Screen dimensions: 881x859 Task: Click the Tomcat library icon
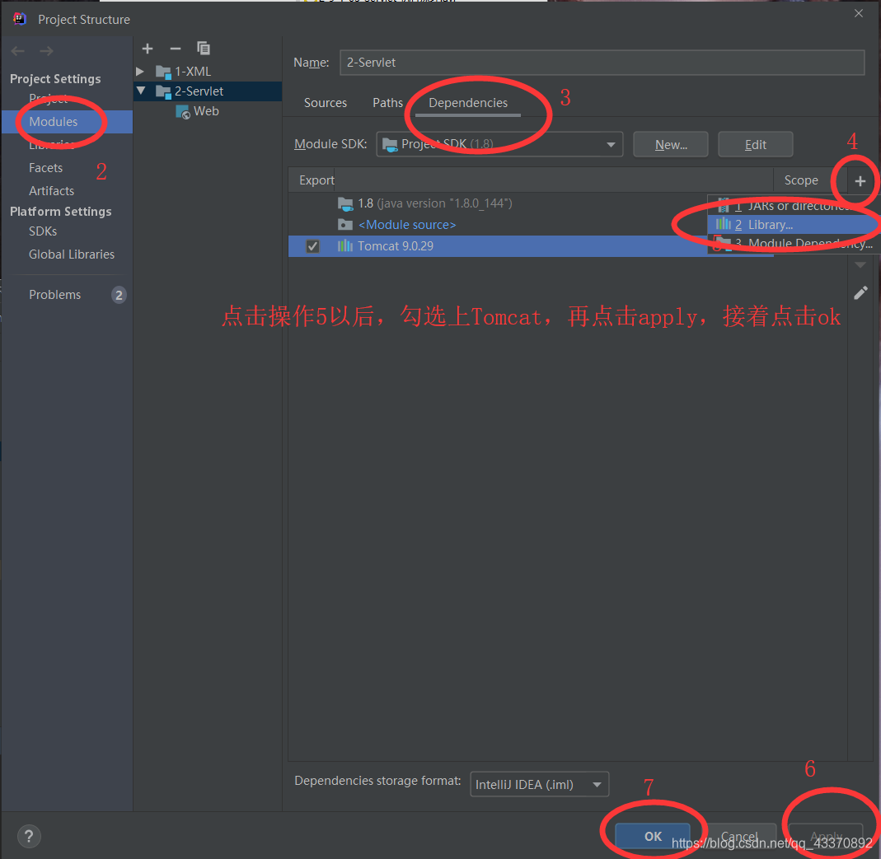point(345,246)
